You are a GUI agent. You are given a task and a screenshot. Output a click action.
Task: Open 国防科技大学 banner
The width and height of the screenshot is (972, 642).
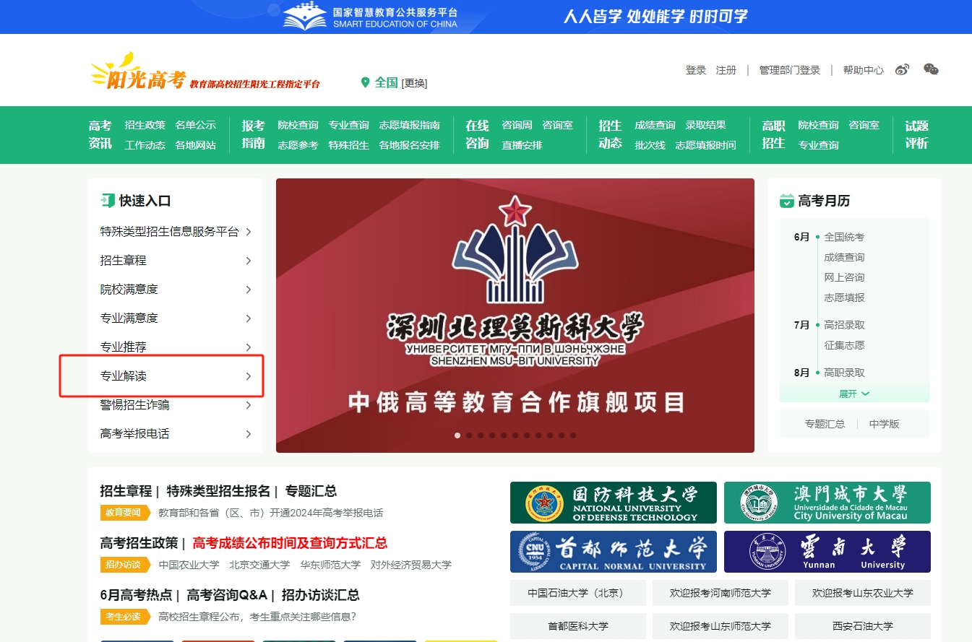614,503
